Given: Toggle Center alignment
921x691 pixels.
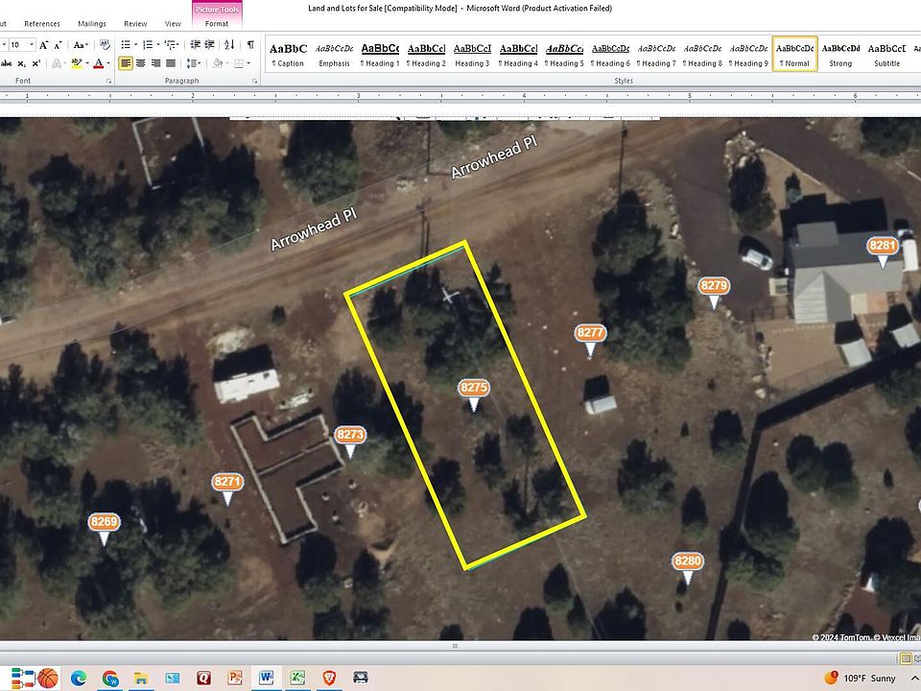Looking at the screenshot, I should pos(140,63).
